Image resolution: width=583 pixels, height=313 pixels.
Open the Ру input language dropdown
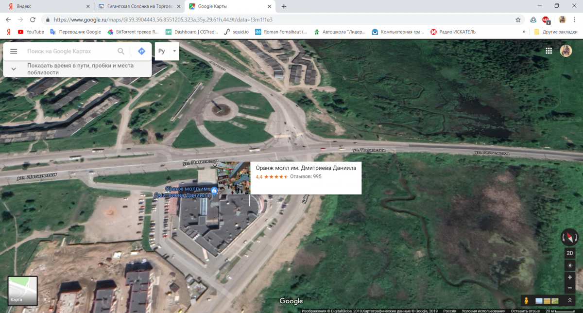(167, 51)
